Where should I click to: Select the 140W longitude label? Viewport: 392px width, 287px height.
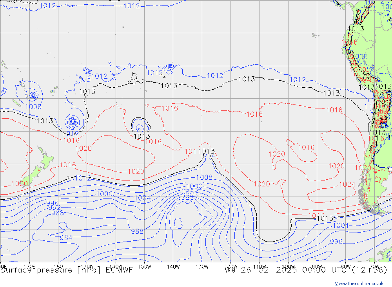(x=173, y=267)
